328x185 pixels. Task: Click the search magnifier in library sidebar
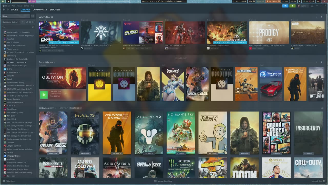point(3,27)
